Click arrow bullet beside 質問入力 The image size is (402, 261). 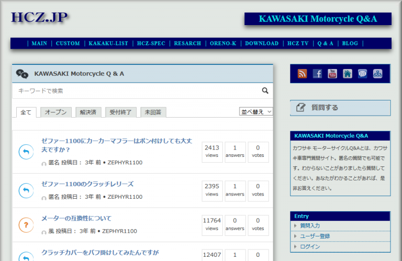click(x=295, y=225)
